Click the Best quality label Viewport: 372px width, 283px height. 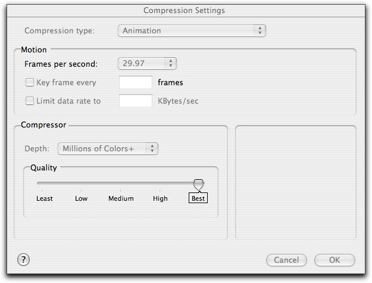pyautogui.click(x=198, y=198)
